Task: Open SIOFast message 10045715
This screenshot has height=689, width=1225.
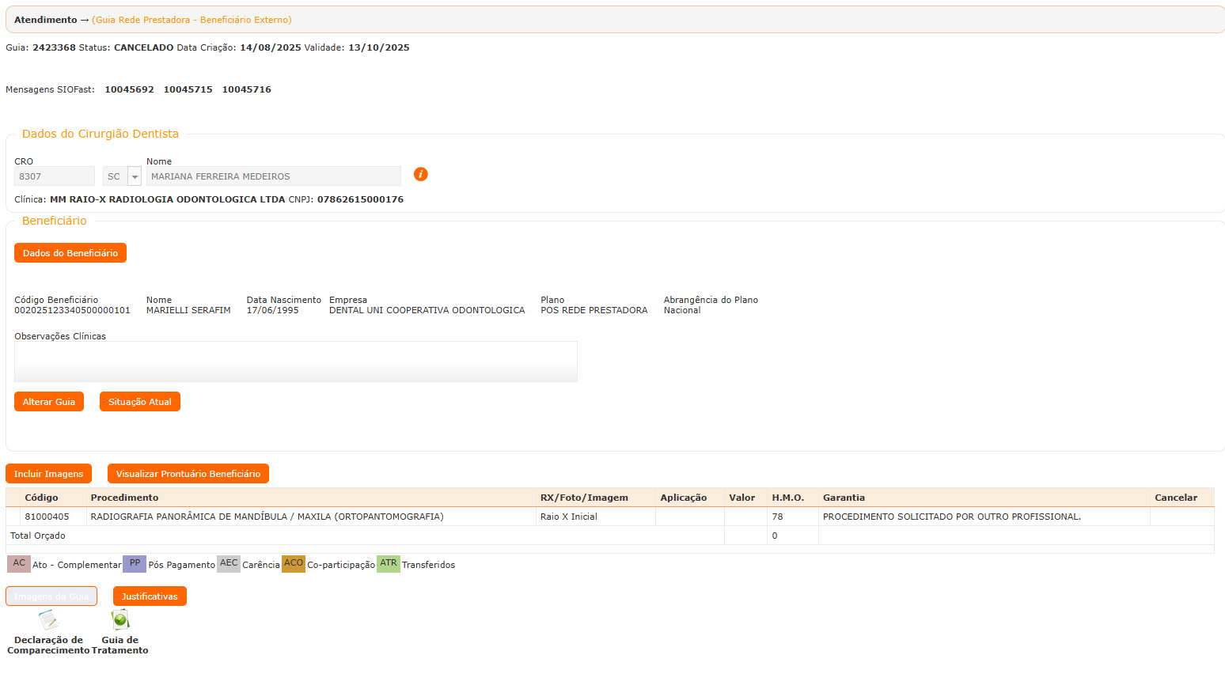Action: tap(188, 89)
